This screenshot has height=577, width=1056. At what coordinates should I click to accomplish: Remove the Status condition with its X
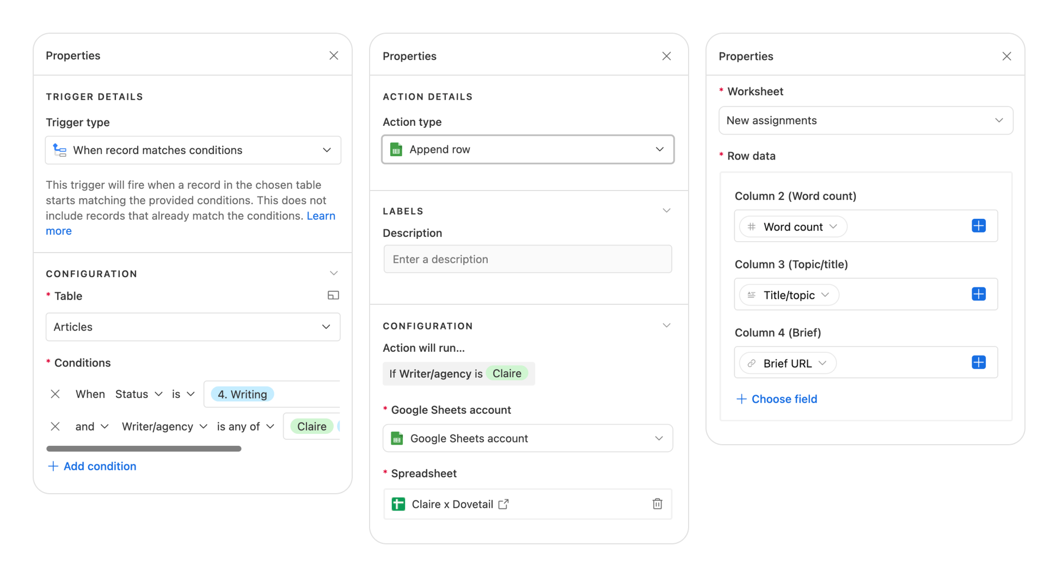click(x=55, y=394)
